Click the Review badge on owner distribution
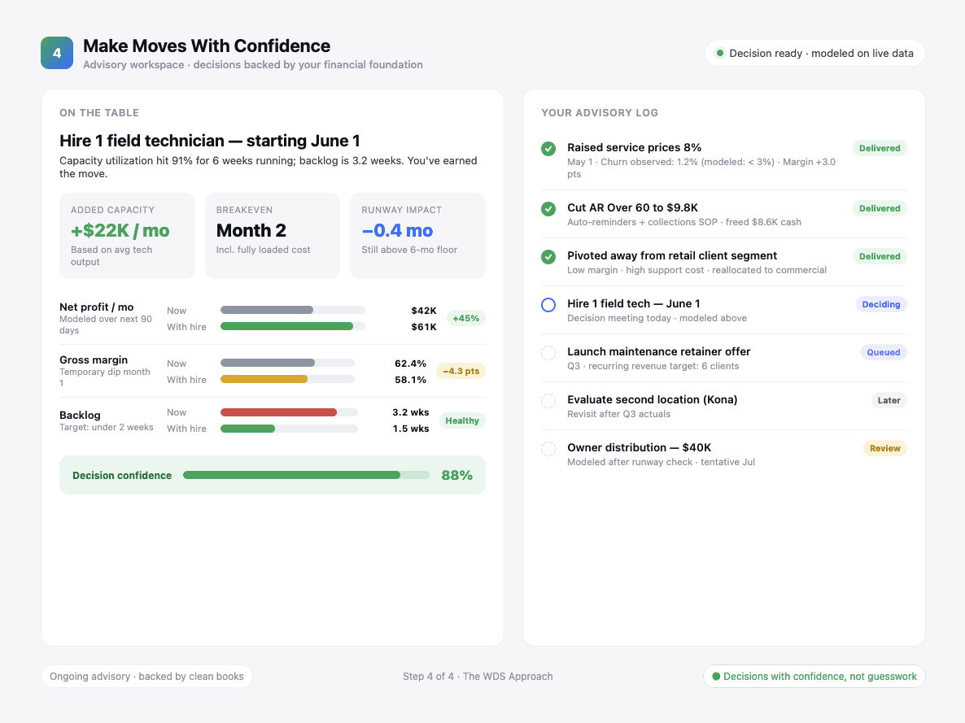 coord(885,448)
